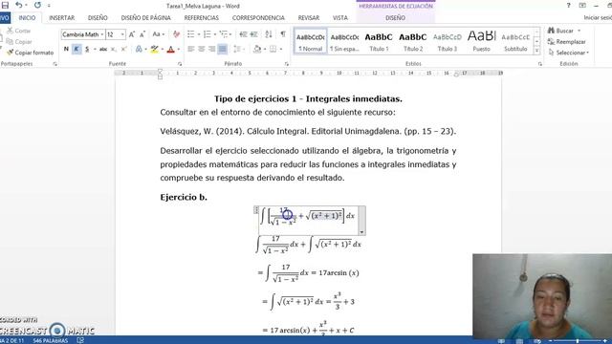The height and width of the screenshot is (344, 612).
Task: Save the document with the floppy icon
Action: tap(5, 5)
